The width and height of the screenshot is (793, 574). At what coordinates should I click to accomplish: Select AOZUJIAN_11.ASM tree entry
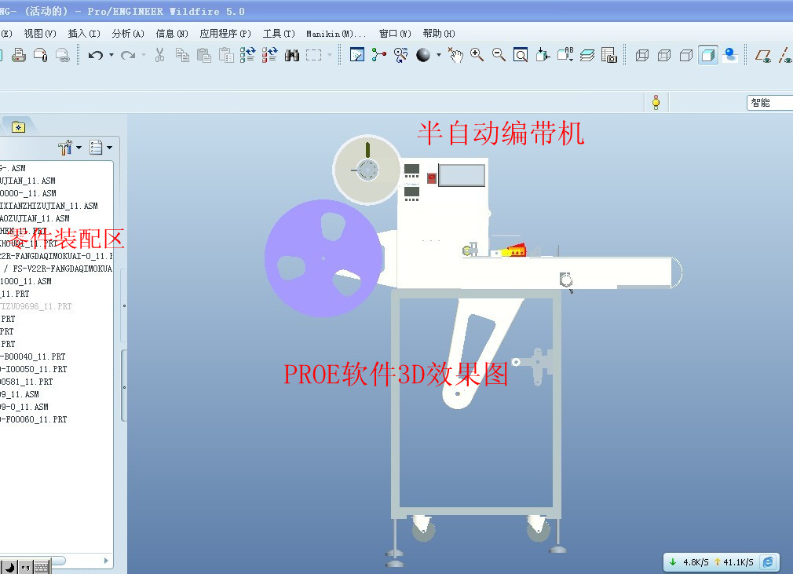click(x=35, y=218)
